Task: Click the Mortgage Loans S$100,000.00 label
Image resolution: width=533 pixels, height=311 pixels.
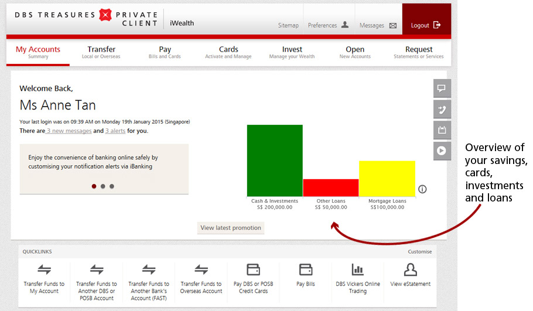Action: (387, 204)
